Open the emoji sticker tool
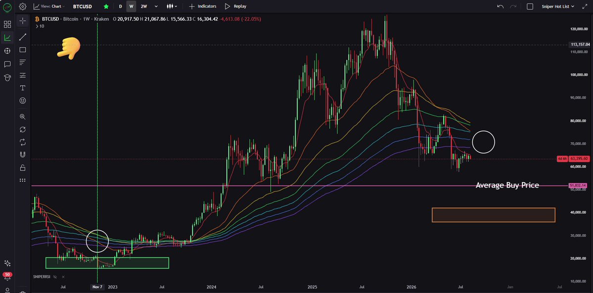 coord(23,100)
